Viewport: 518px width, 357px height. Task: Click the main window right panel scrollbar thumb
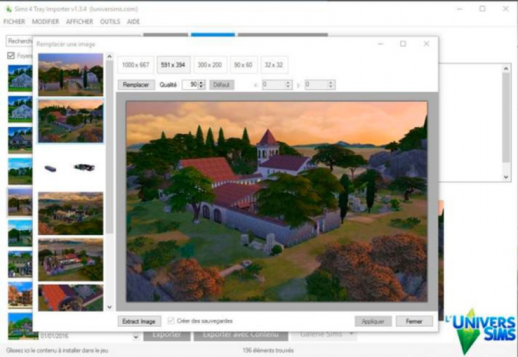tap(506, 118)
